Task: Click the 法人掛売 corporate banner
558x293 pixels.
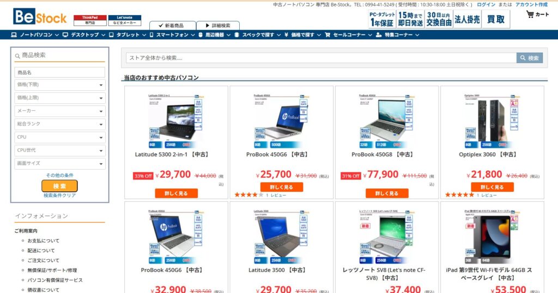Action: 467,19
